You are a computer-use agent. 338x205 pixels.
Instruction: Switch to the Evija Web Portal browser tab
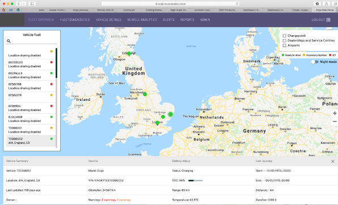click(324, 10)
